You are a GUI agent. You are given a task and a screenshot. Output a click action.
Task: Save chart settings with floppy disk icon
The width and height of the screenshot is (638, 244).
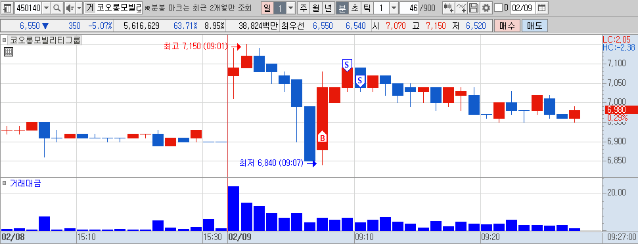pyautogui.click(x=473, y=7)
